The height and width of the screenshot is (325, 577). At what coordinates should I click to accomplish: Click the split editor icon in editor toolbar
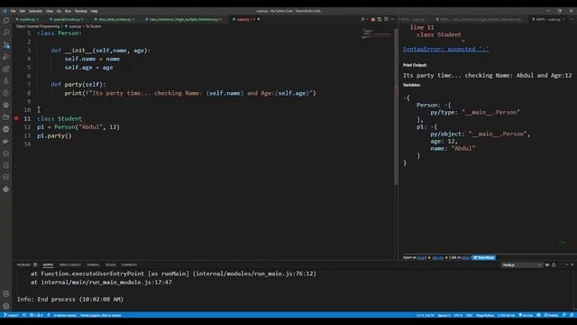[386, 19]
